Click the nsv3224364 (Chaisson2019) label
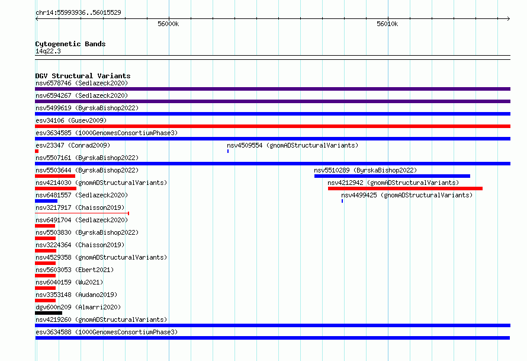The height and width of the screenshot is (361, 527). [x=80, y=245]
